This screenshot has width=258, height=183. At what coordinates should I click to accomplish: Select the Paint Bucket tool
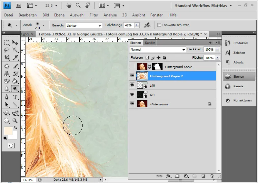click(15, 81)
